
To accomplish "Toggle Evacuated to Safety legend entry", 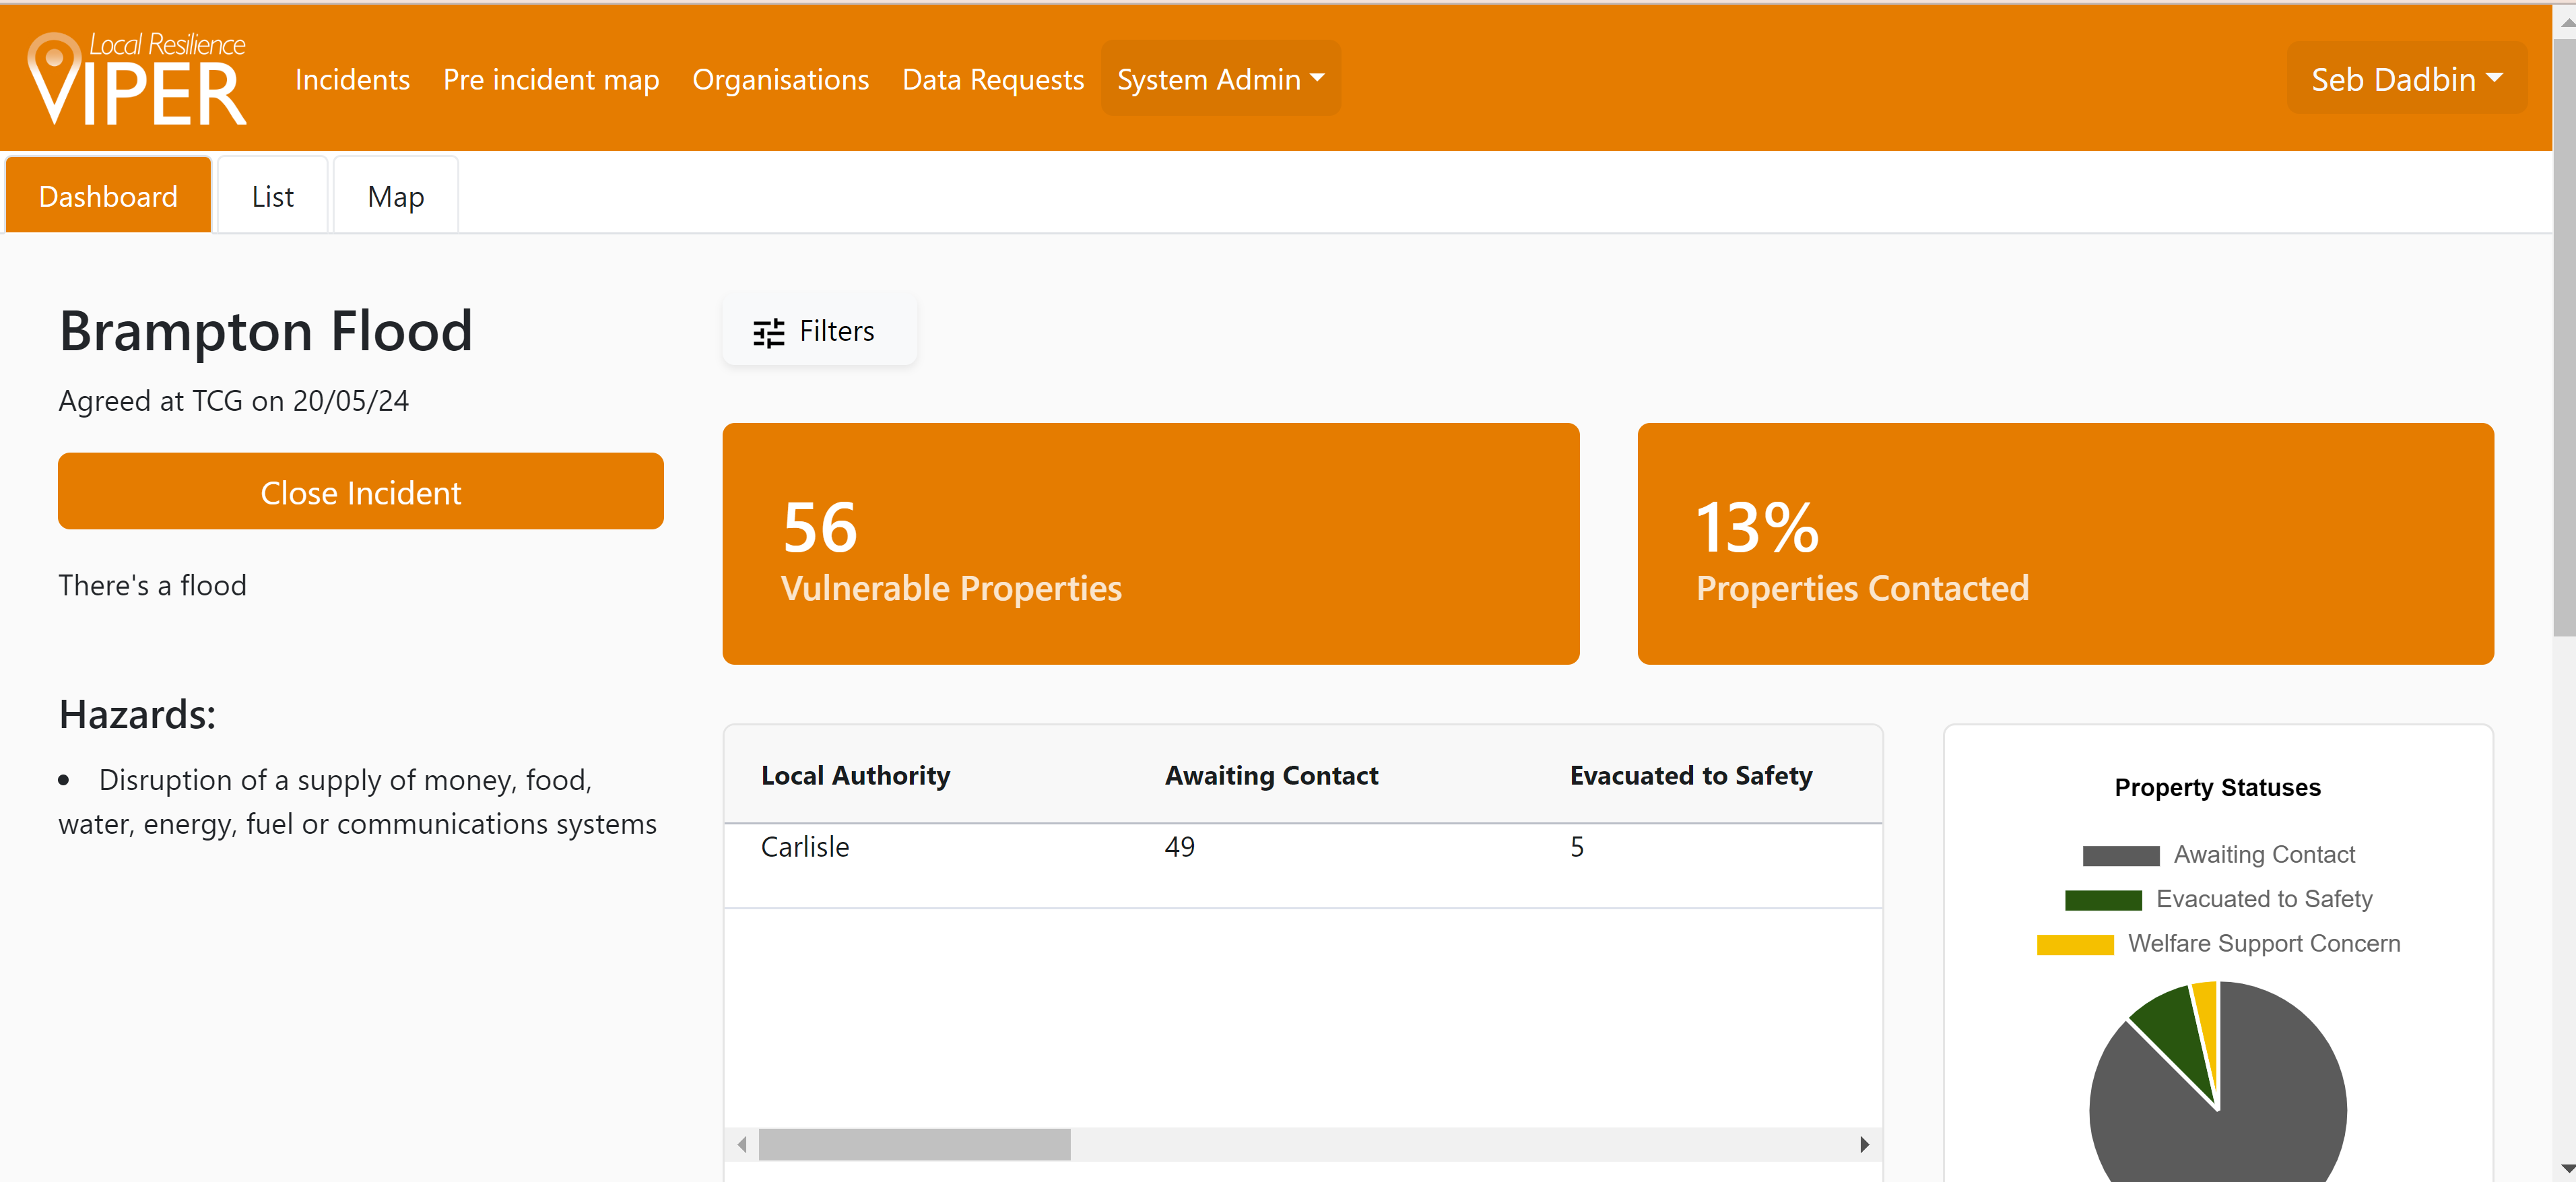I will coord(2218,899).
